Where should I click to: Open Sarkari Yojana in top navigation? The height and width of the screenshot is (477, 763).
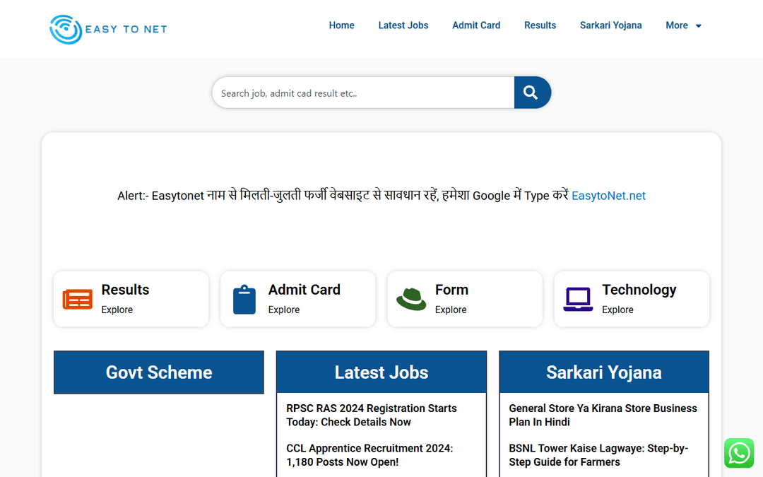click(x=610, y=25)
